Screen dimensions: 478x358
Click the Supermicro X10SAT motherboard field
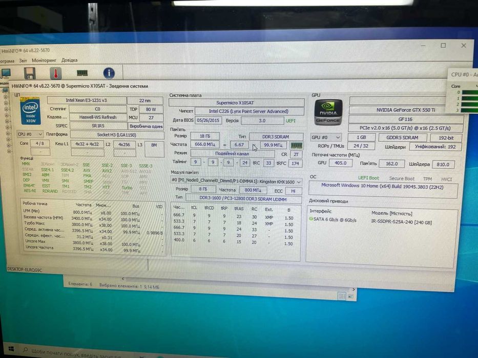pyautogui.click(x=236, y=103)
